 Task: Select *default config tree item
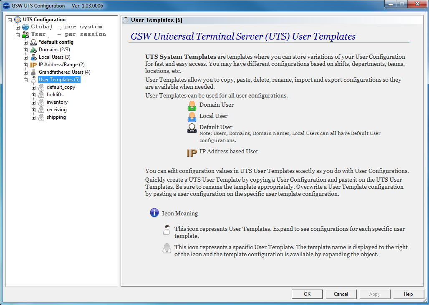pos(56,42)
